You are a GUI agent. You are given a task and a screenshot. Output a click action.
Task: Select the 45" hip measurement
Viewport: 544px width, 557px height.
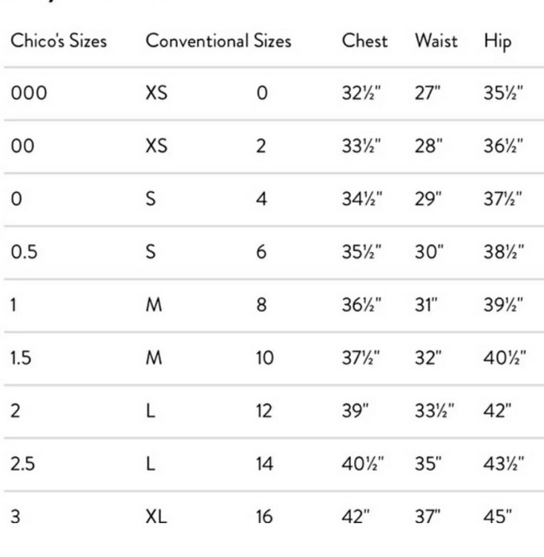click(498, 516)
